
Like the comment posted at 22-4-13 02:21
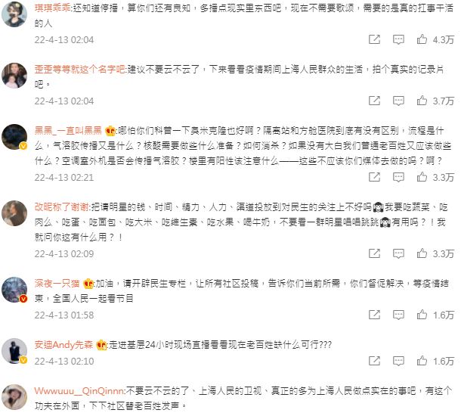pos(422,177)
